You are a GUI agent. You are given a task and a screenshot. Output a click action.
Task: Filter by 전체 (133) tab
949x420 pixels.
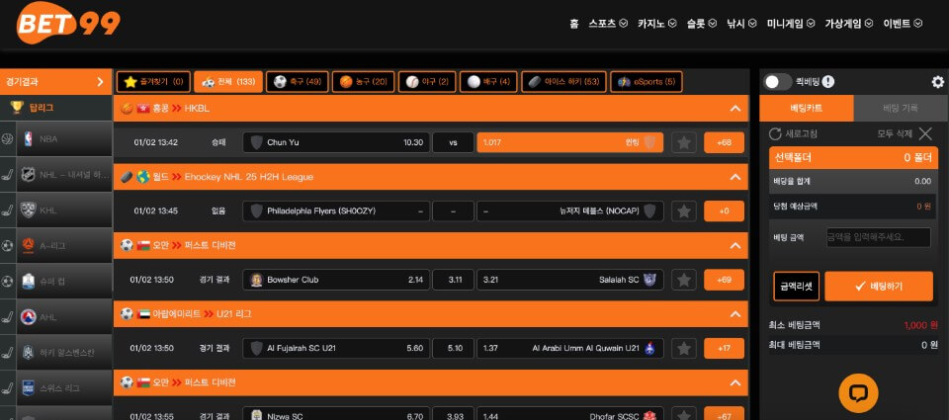(x=228, y=82)
